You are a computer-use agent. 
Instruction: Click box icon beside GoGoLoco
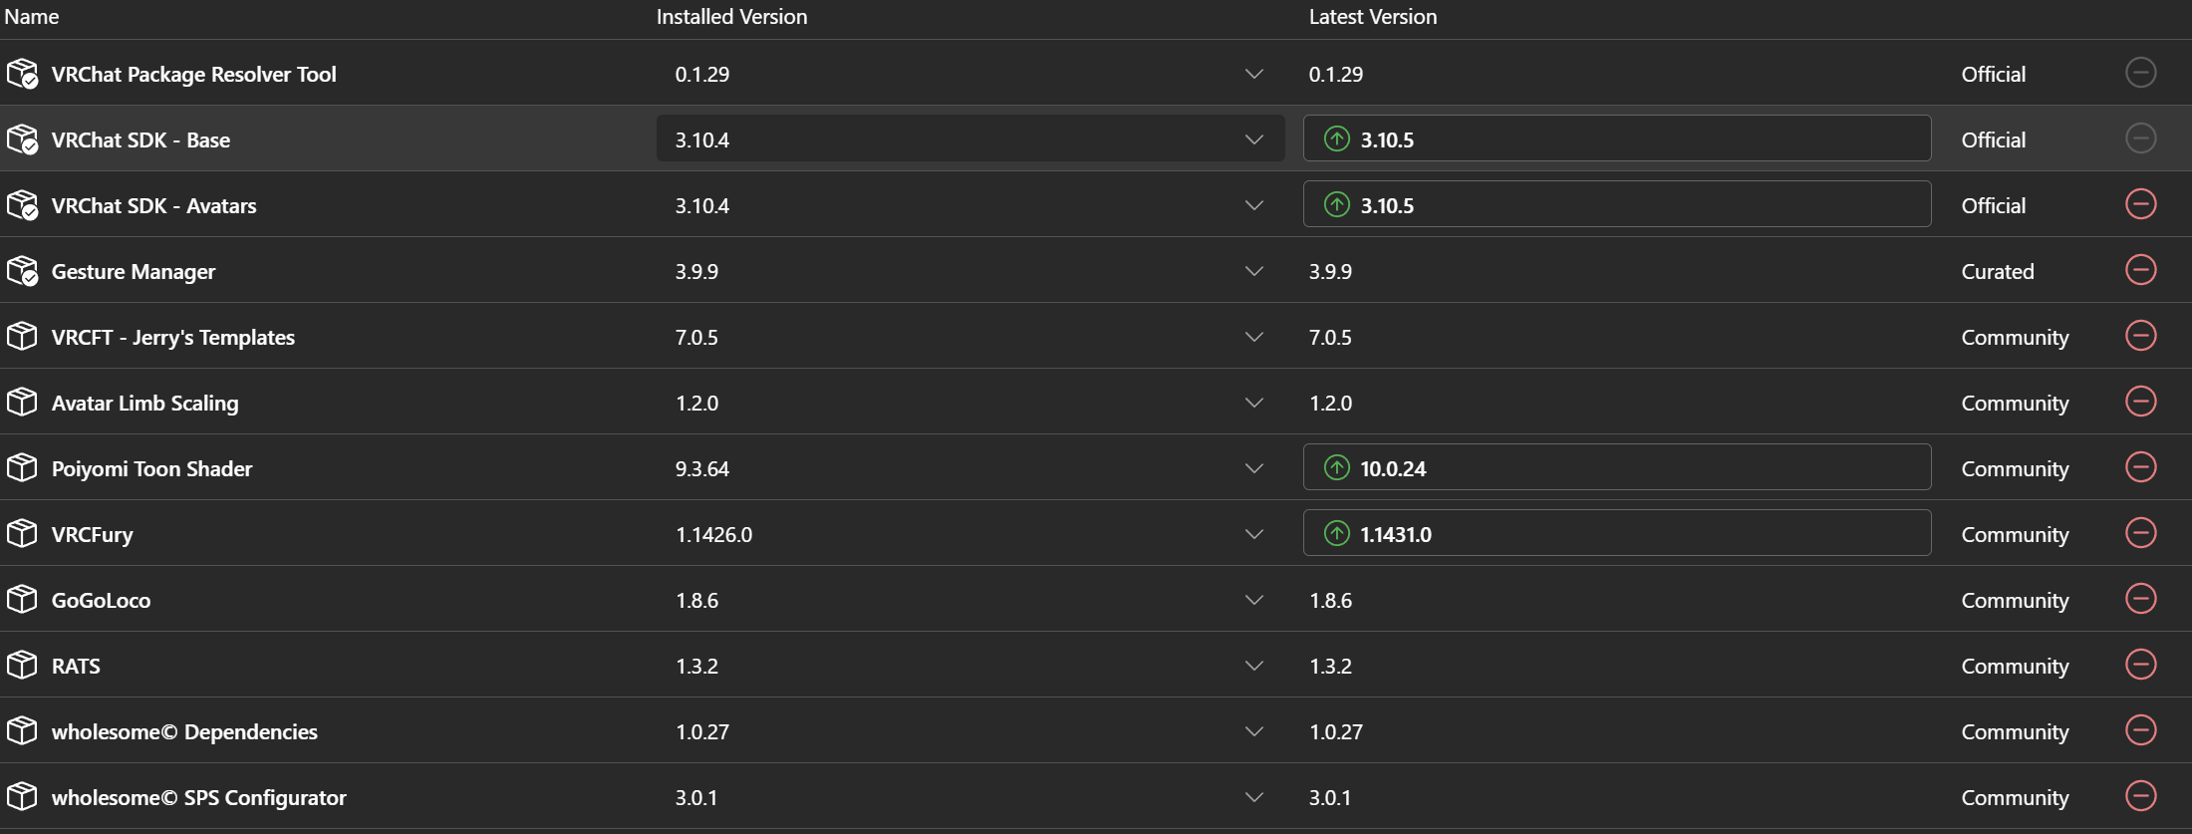coord(22,600)
